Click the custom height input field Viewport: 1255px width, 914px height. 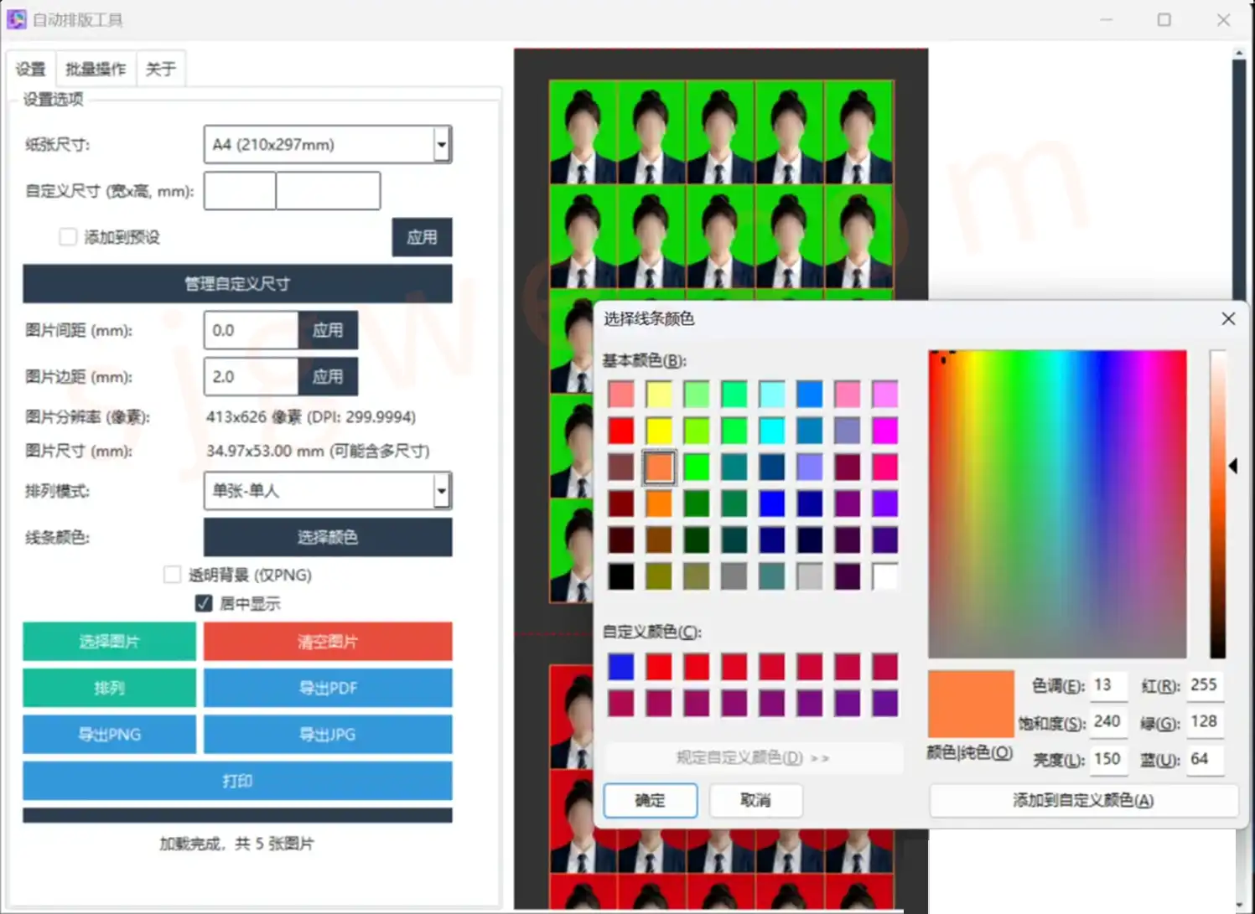[328, 191]
